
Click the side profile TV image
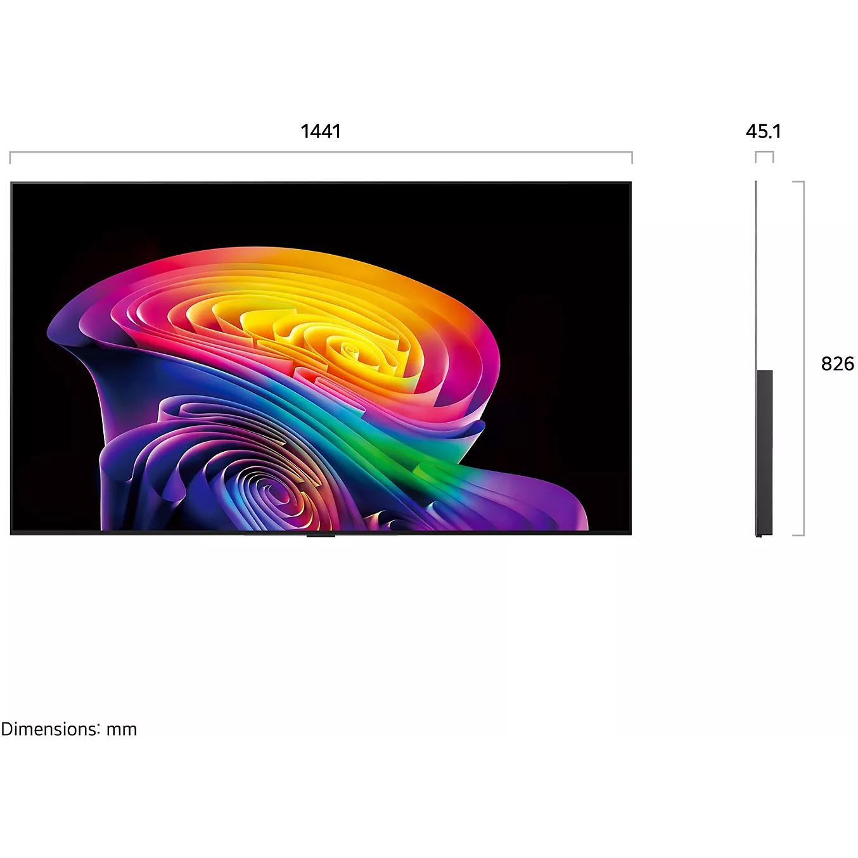[x=764, y=359]
